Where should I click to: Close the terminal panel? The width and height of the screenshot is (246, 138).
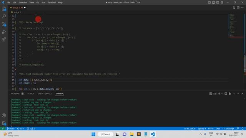(x=242, y=94)
